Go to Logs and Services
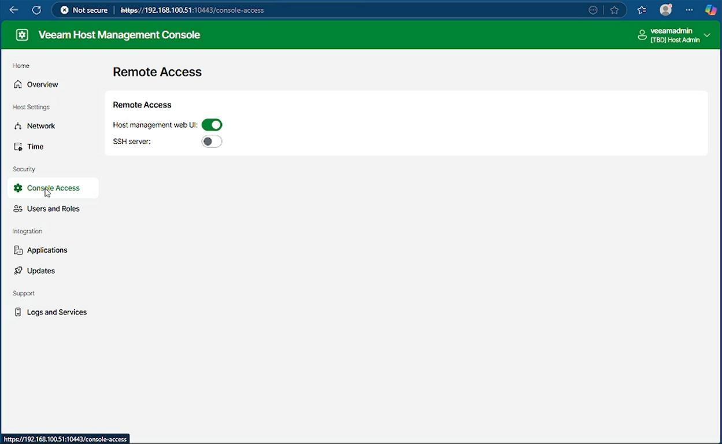 click(57, 312)
